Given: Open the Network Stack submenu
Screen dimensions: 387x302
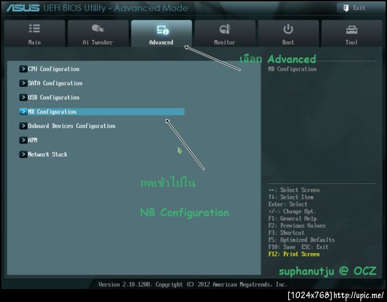Looking at the screenshot, I should 47,155.
